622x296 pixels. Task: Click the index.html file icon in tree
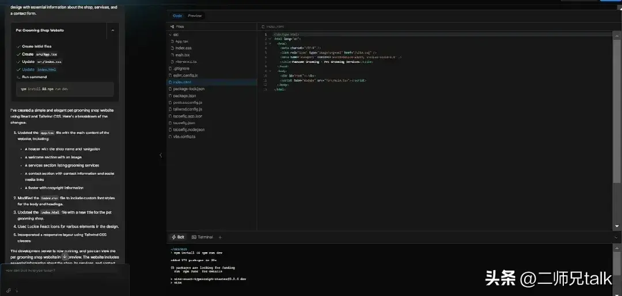pos(170,82)
